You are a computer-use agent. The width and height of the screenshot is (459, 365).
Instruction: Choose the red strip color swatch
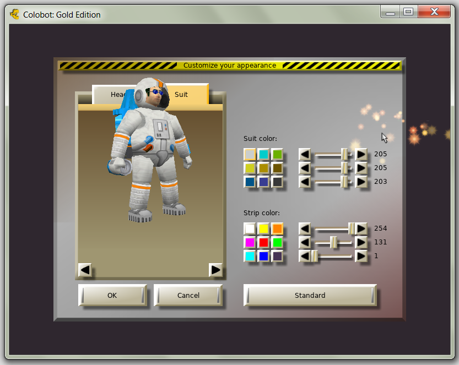tap(263, 242)
